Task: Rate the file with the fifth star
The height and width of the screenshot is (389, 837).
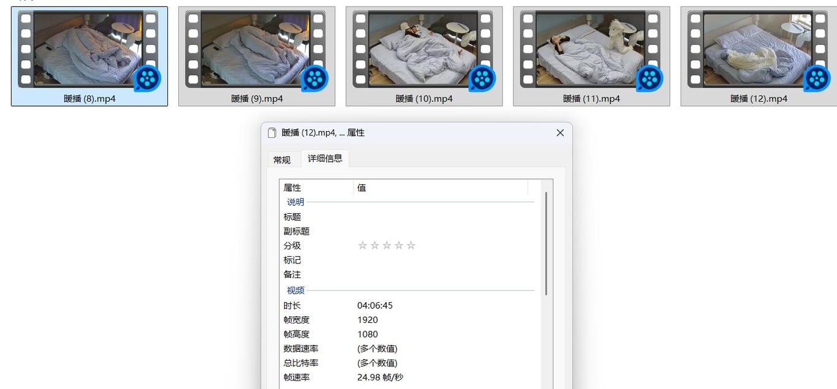Action: [411, 246]
